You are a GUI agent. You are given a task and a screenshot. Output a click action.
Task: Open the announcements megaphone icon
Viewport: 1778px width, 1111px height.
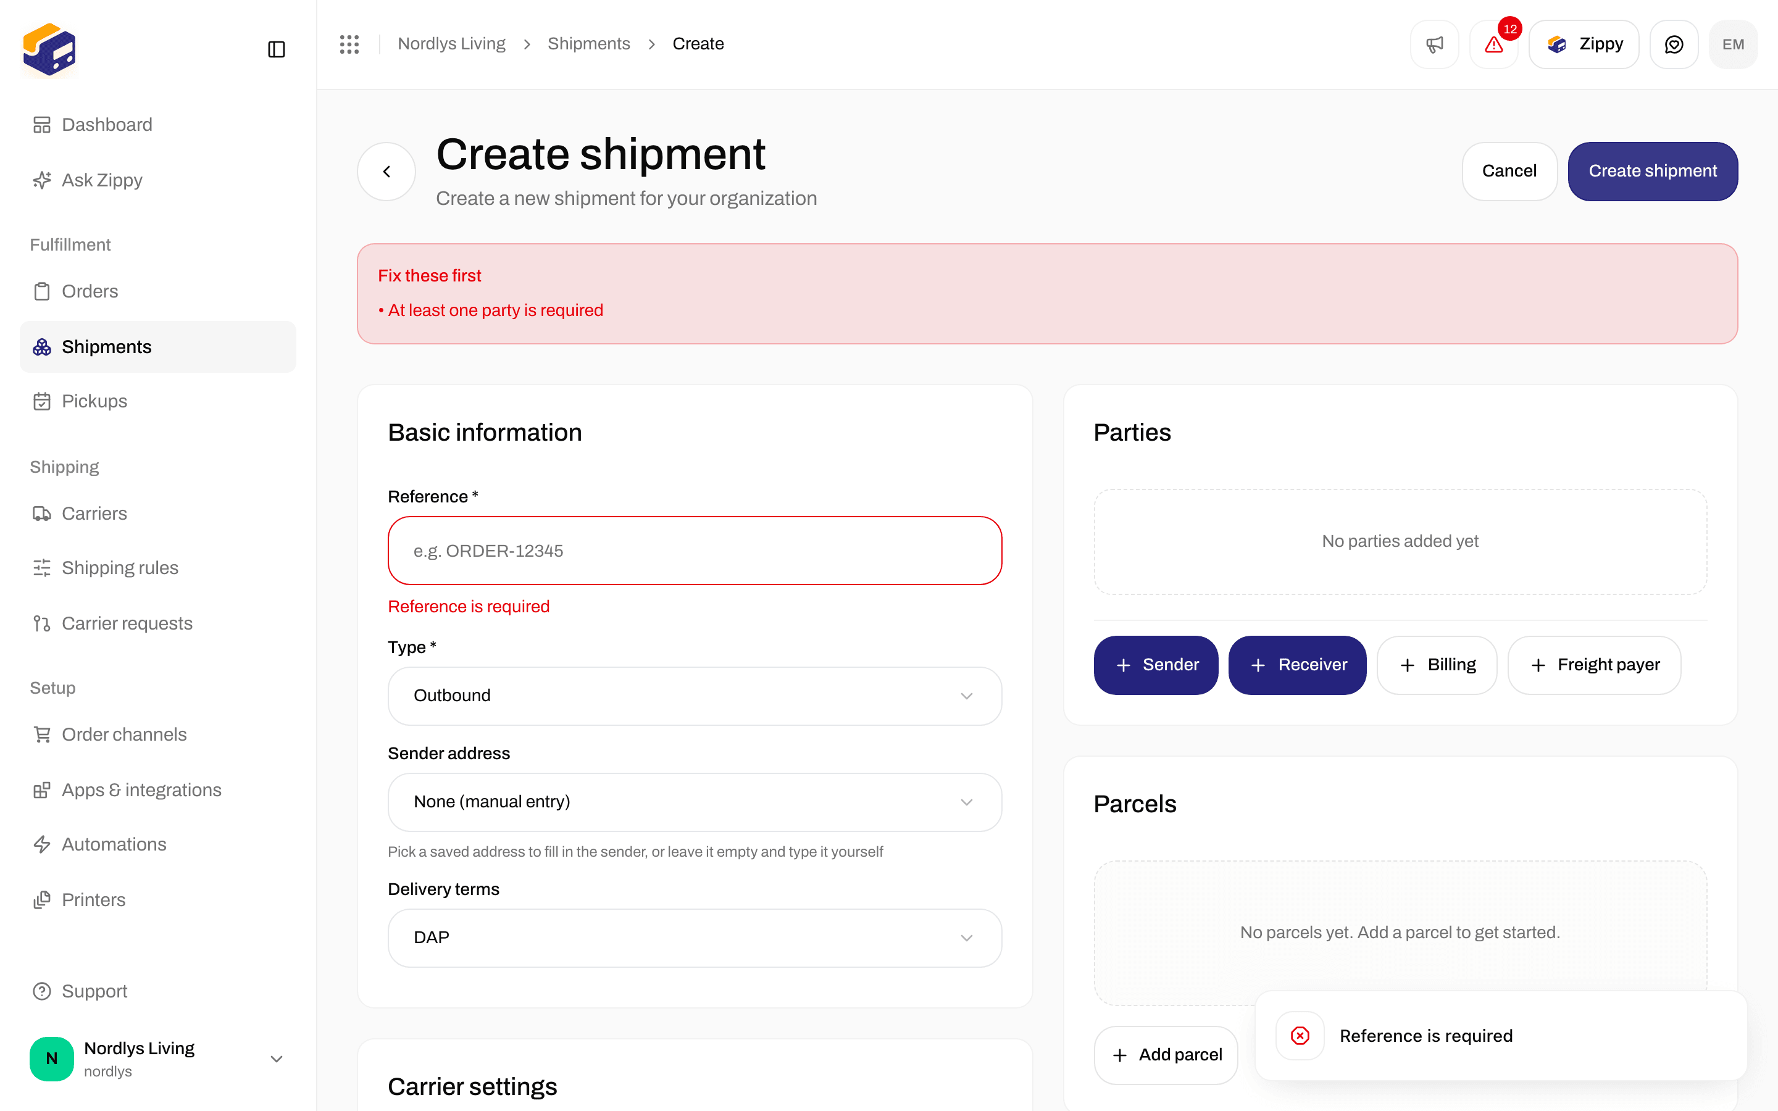1434,44
